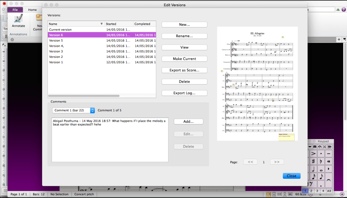
Task: Select the sharp accidental on Keypad
Action: click(x=313, y=161)
